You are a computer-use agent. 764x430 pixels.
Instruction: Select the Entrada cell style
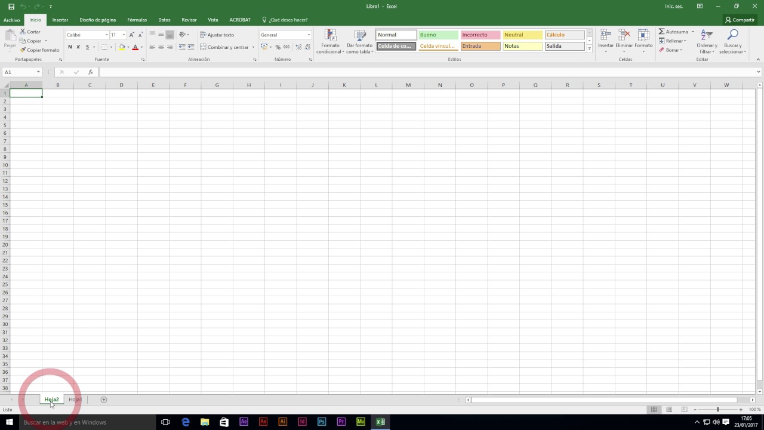[x=480, y=46]
